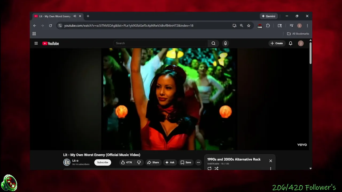This screenshot has width=342, height=192.
Task: Open Chrome profile avatar
Action: click(x=300, y=26)
